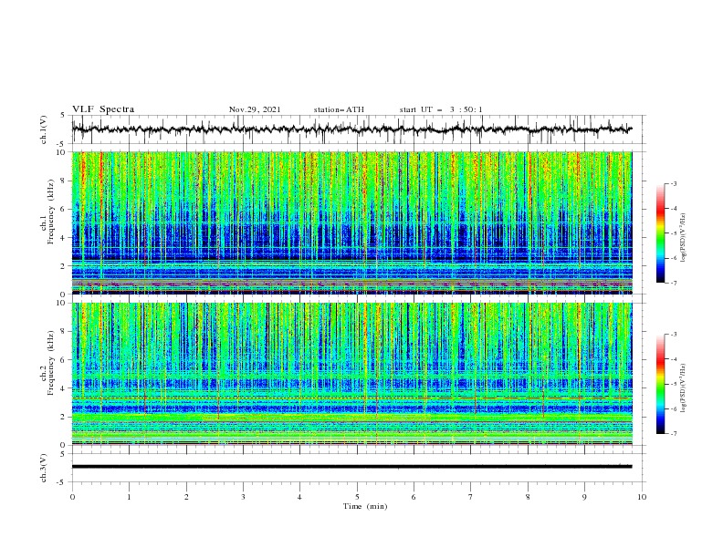Click the ch.1(V) waveform axis label

point(44,129)
